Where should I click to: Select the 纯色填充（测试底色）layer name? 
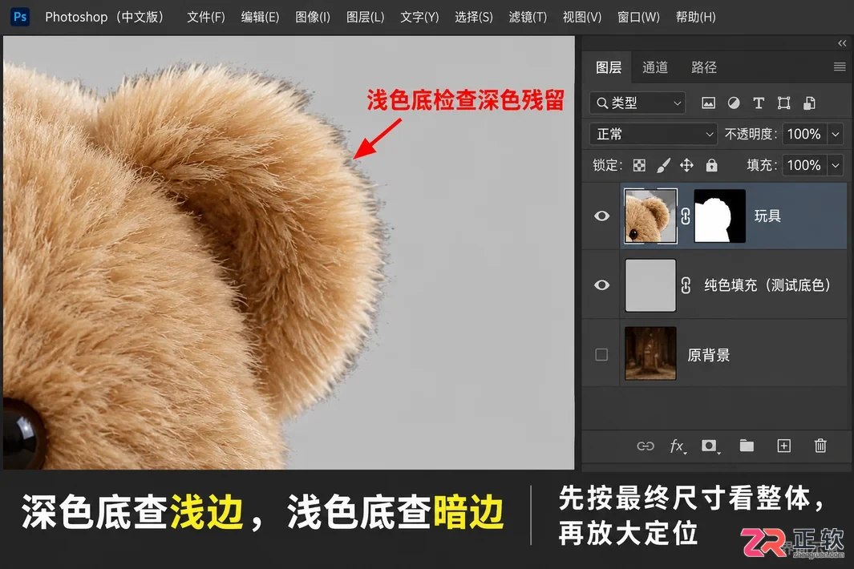767,285
